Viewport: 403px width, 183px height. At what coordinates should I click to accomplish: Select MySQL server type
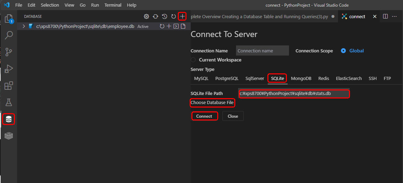pyautogui.click(x=201, y=79)
